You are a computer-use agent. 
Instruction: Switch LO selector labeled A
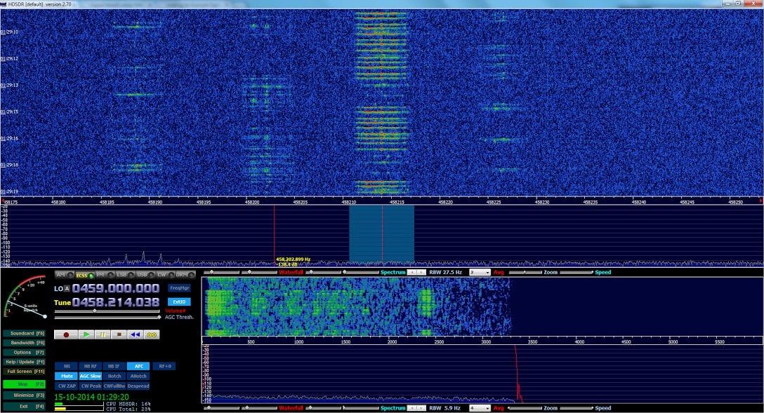(67, 288)
